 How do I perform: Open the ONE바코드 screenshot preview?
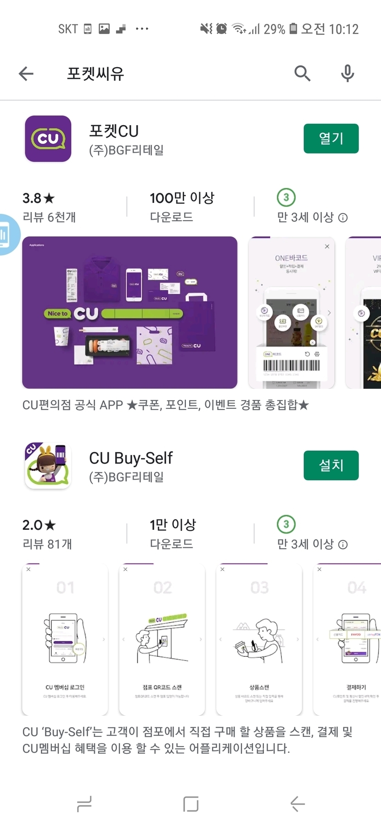click(291, 313)
